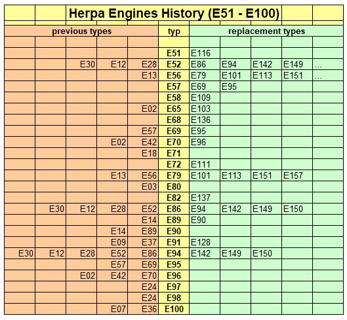Click the E97 type cell
The width and height of the screenshot is (347, 320).
(174, 287)
